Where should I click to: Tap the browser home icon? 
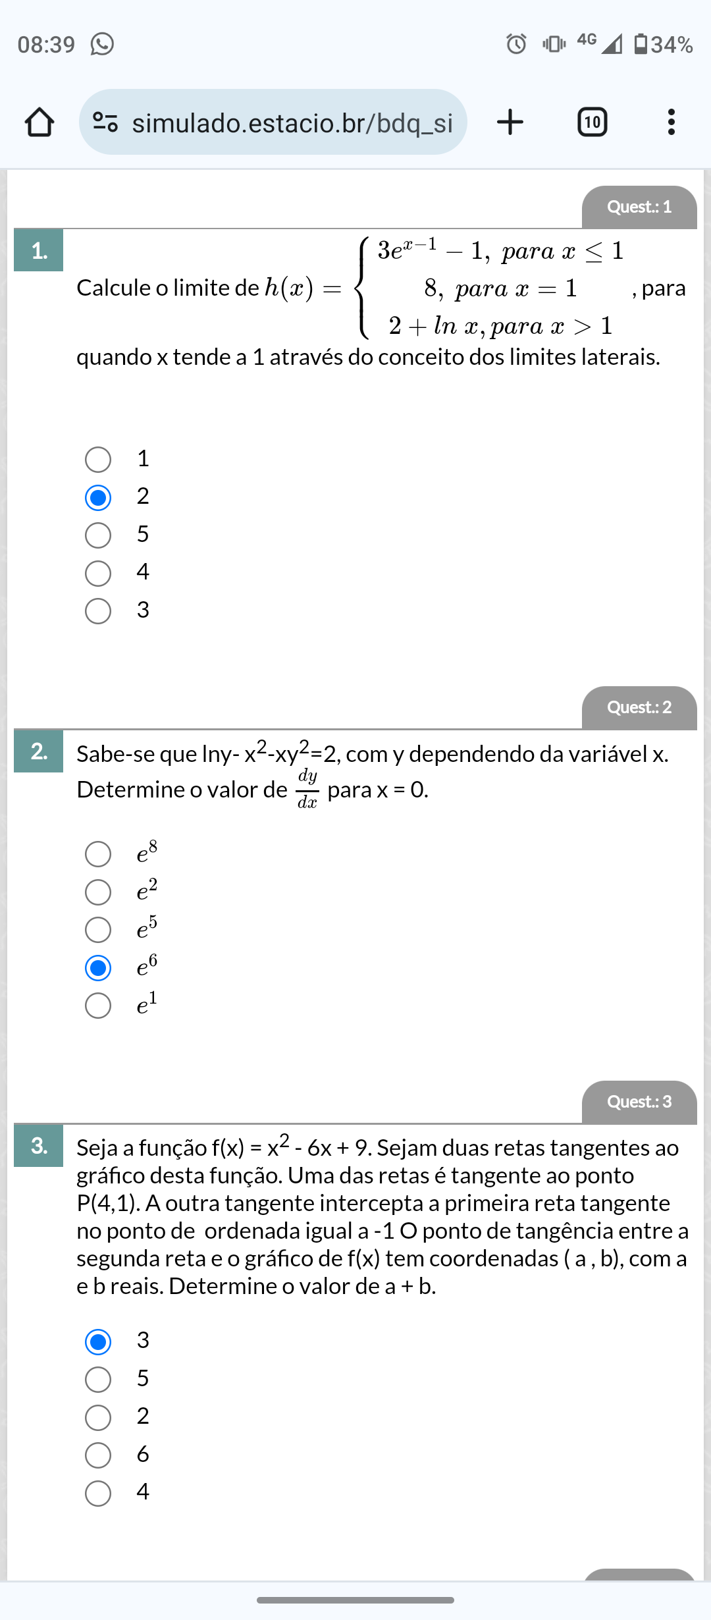coord(39,122)
